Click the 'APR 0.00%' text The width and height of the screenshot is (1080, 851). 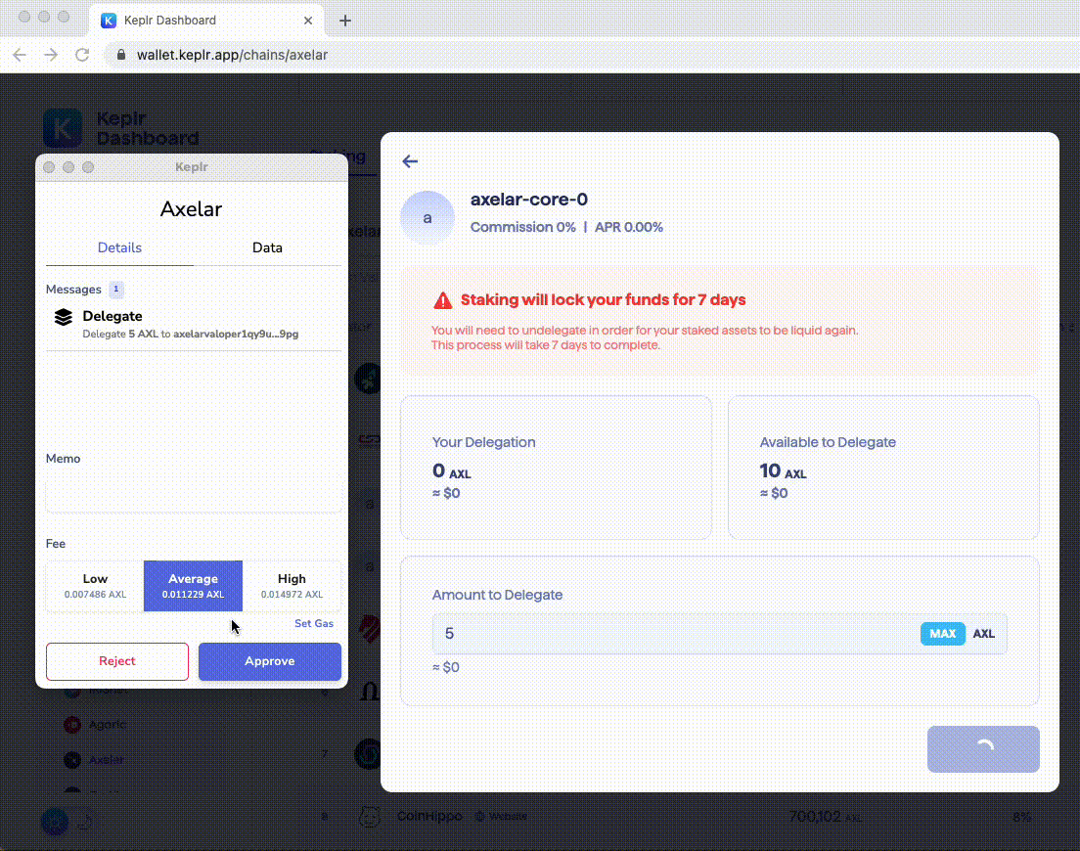(x=629, y=227)
